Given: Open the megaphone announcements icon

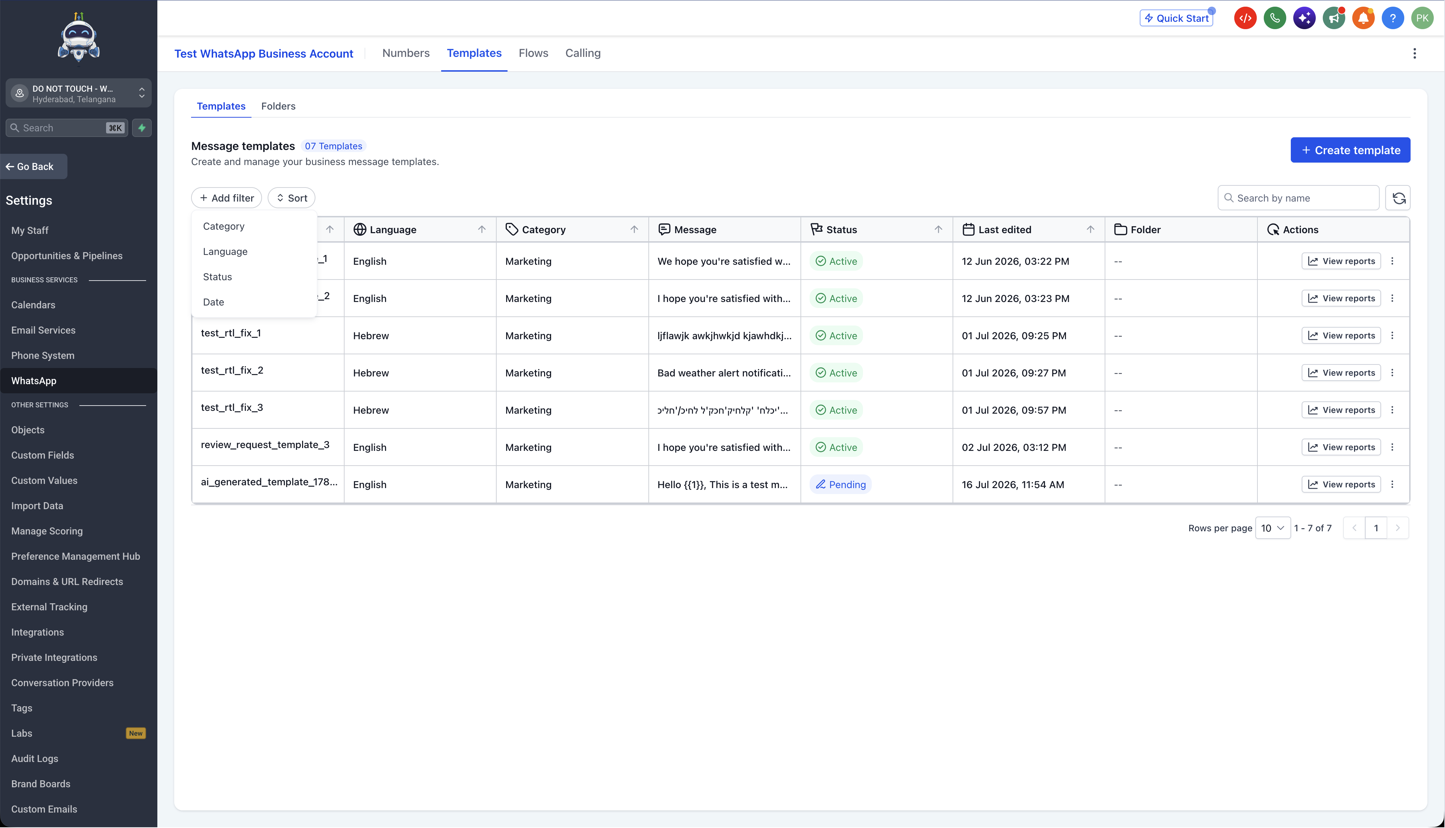Looking at the screenshot, I should pos(1334,18).
